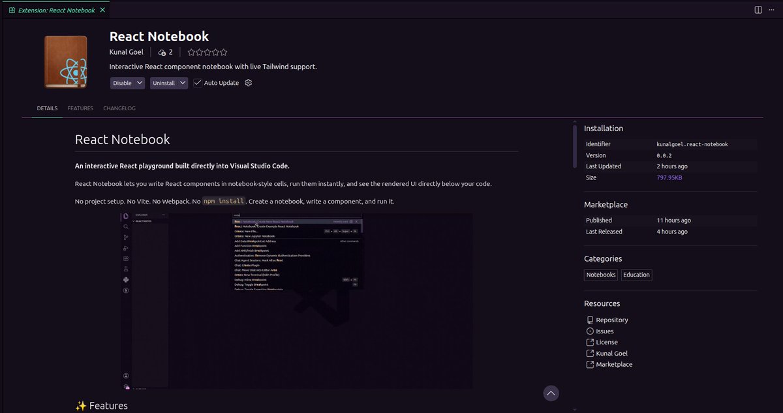Open the star rating for React Notebook
Screen dimensions: 783x413
click(207, 52)
